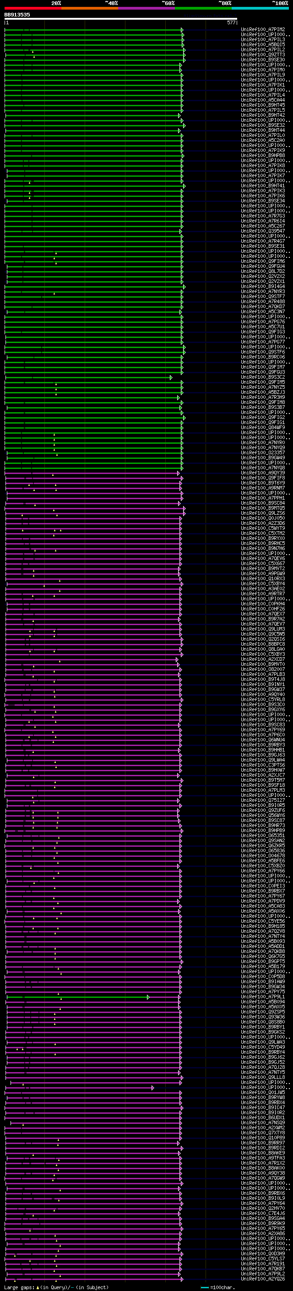The image size is (293, 1291).
Task: Open hit UniRef100_B9HT45
Action: coord(263,105)
